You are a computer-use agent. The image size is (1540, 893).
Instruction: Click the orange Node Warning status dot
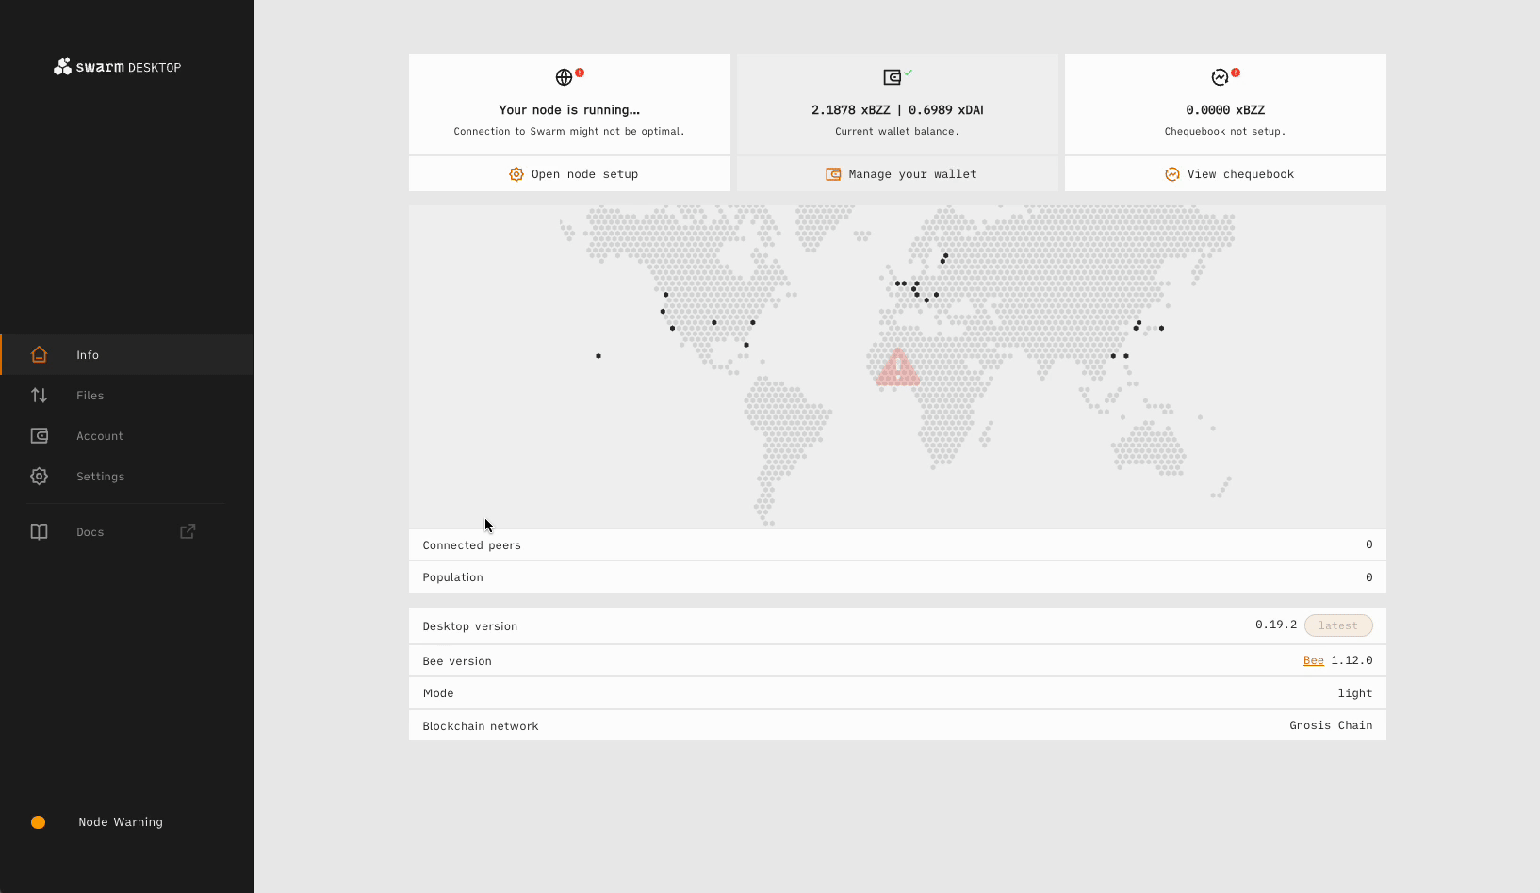pyautogui.click(x=39, y=822)
